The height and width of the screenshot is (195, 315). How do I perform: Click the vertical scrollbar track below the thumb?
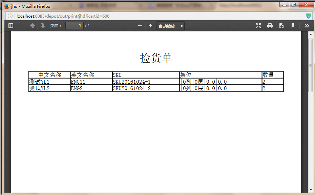[x=311, y=135]
